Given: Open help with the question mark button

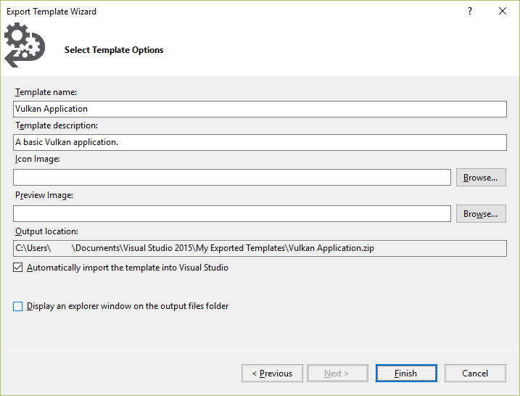Looking at the screenshot, I should [x=470, y=12].
